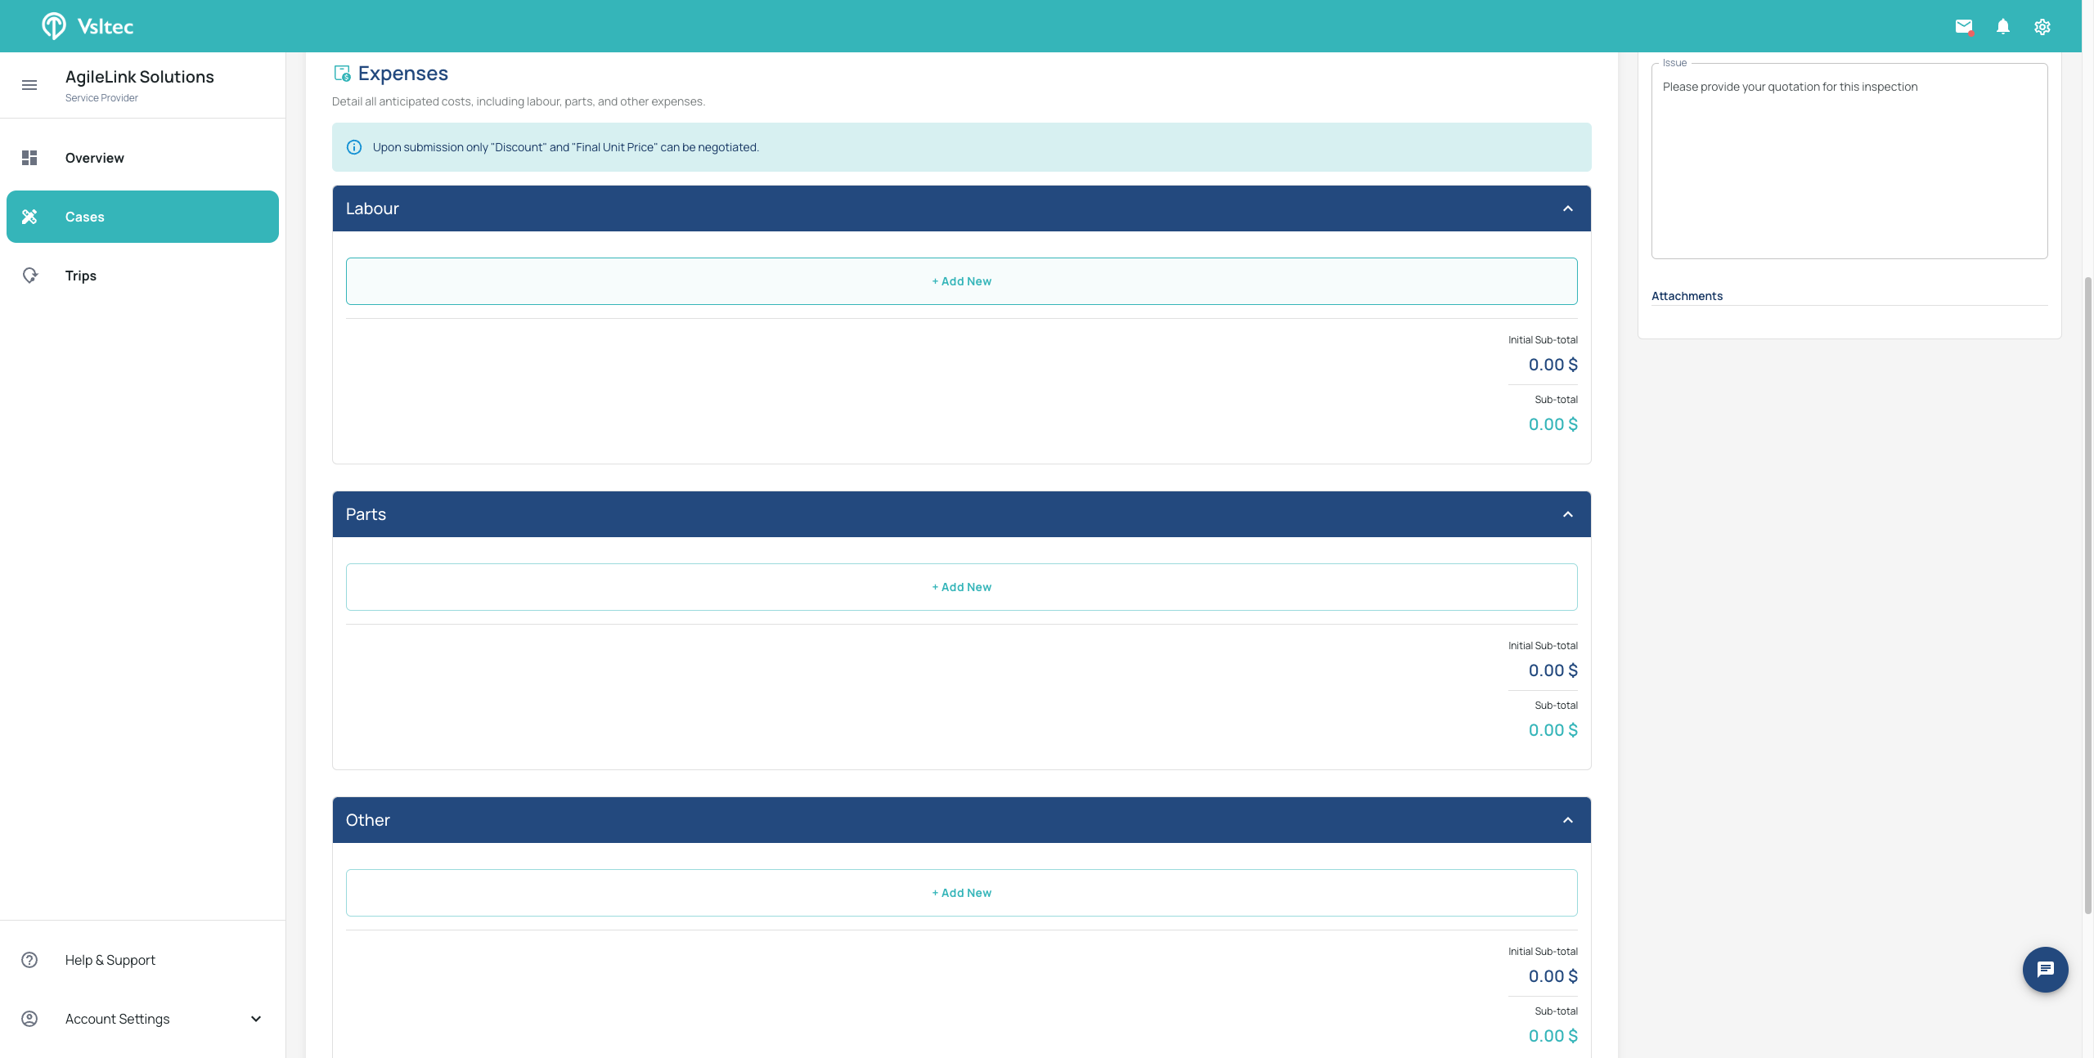
Task: Click the Cases tools icon
Action: tap(29, 217)
